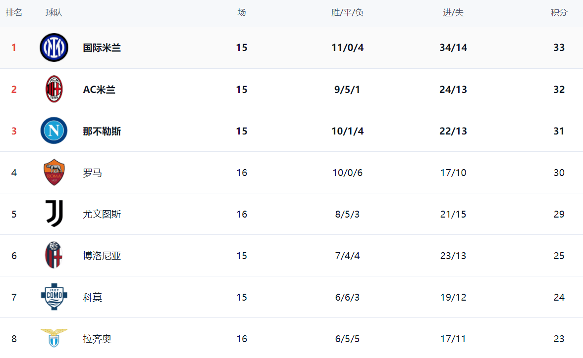Click the 排名 column header
The width and height of the screenshot is (583, 358).
pos(14,13)
